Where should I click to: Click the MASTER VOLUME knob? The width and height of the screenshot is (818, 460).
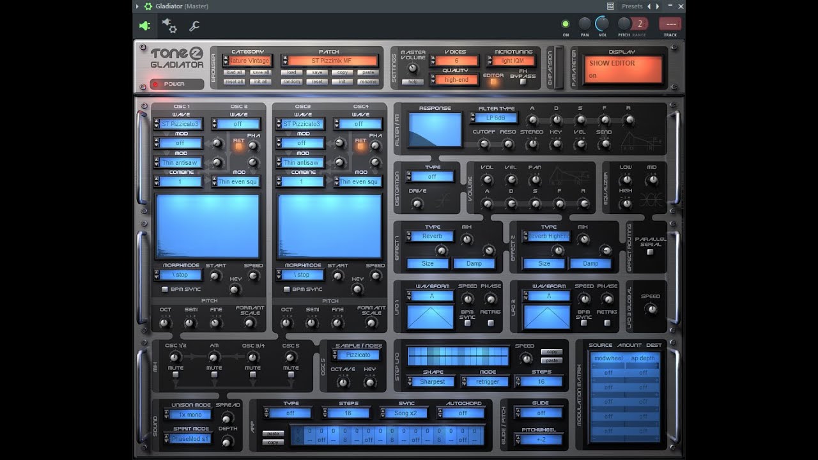pyautogui.click(x=412, y=68)
